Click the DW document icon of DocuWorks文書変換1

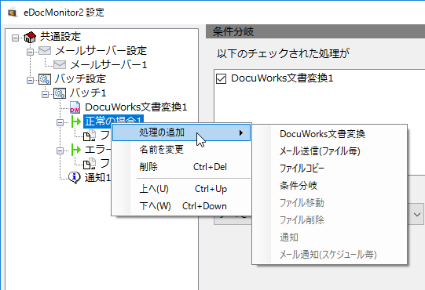pyautogui.click(x=75, y=107)
